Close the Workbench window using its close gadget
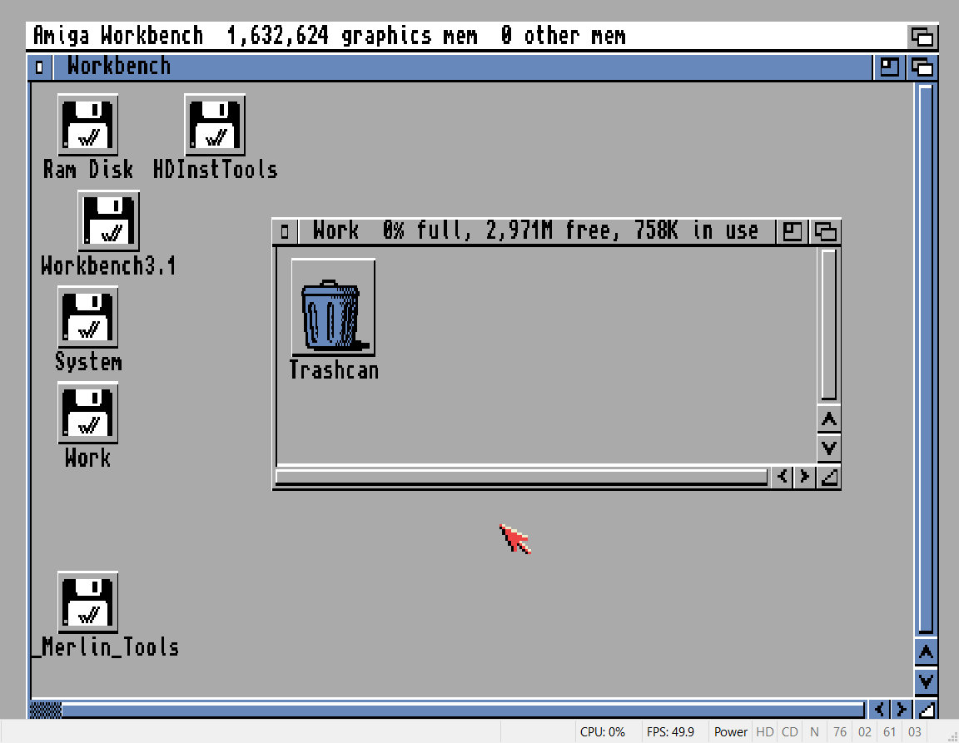959x743 pixels. pyautogui.click(x=40, y=67)
